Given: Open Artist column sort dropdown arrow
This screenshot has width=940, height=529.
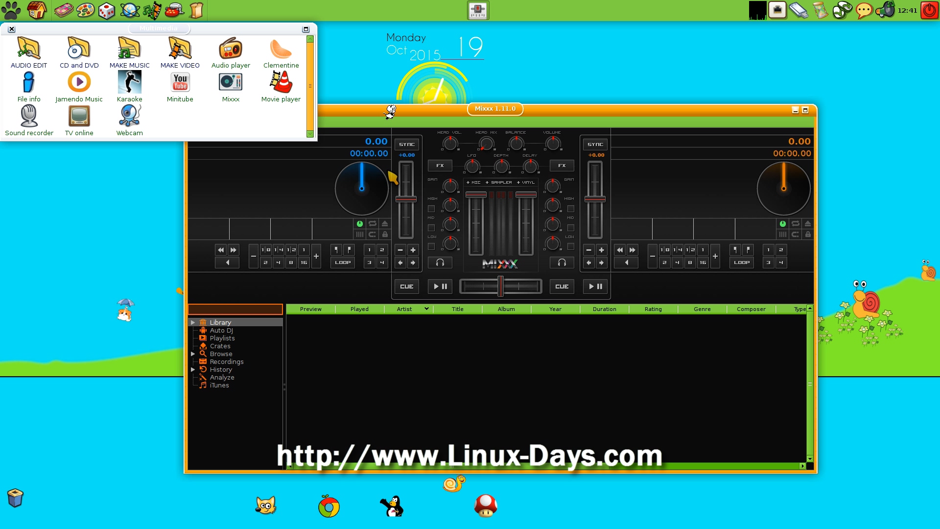Looking at the screenshot, I should [426, 309].
